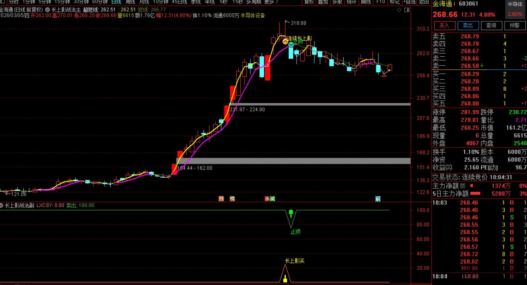Switch to the 周线 weekly period tab

point(130,2)
